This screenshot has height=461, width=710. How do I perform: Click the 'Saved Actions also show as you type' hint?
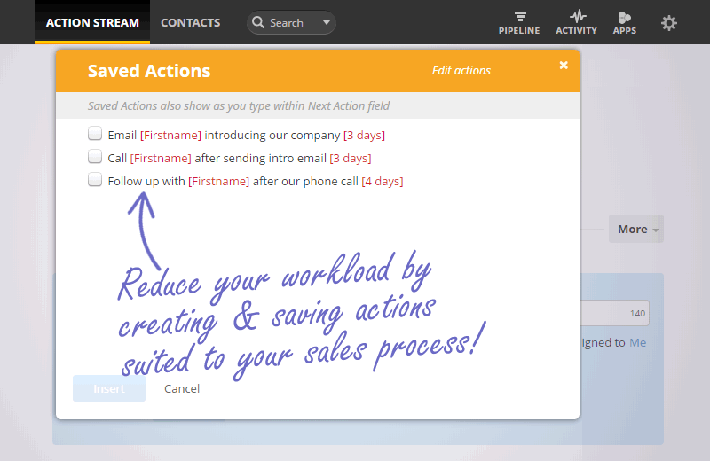[239, 105]
